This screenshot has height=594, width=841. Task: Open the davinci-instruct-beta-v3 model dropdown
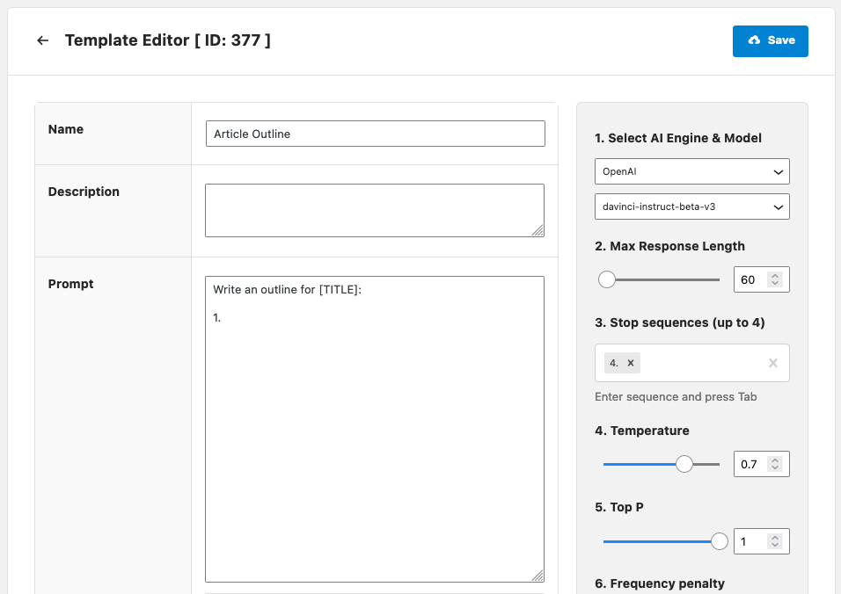pos(691,206)
